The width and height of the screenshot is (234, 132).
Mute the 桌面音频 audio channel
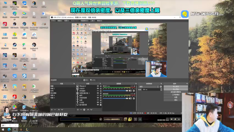(130, 98)
